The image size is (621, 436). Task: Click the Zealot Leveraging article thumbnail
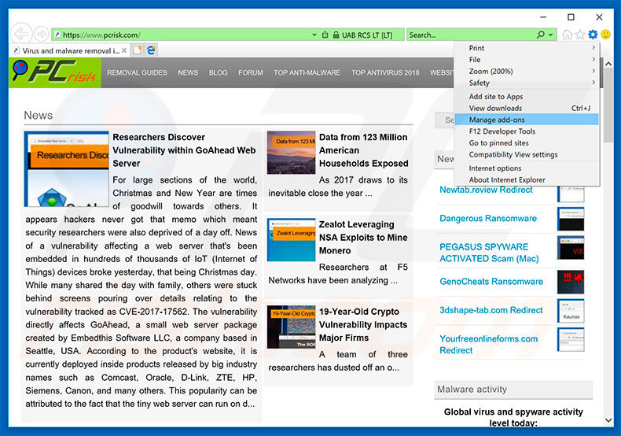click(291, 240)
